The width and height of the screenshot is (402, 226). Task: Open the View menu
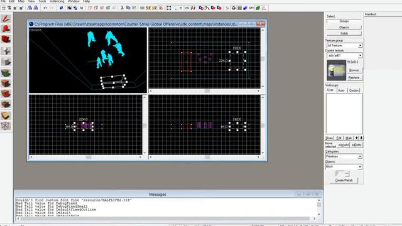[x=31, y=1]
